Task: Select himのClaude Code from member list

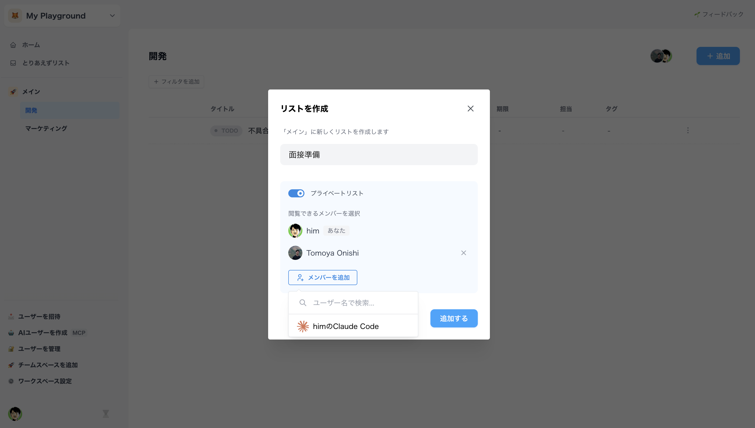Action: click(x=345, y=326)
